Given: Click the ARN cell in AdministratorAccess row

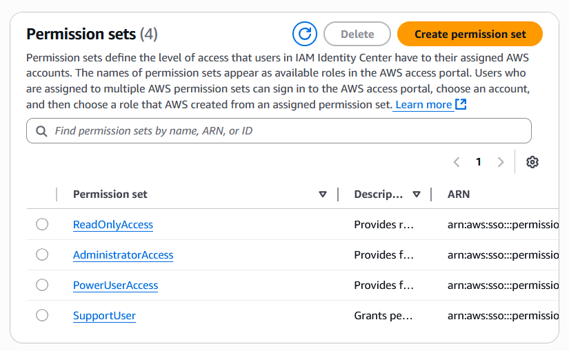Looking at the screenshot, I should point(503,255).
